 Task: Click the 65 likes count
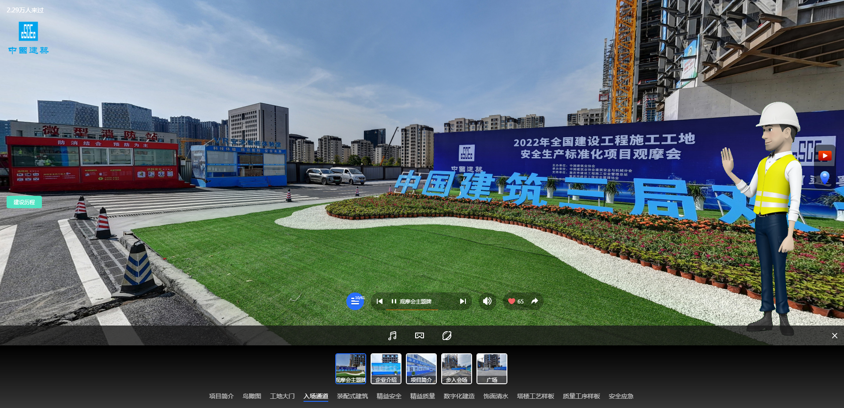coord(521,301)
